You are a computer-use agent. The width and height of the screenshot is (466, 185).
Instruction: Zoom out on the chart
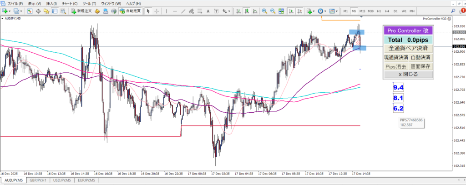pyautogui.click(x=273, y=11)
